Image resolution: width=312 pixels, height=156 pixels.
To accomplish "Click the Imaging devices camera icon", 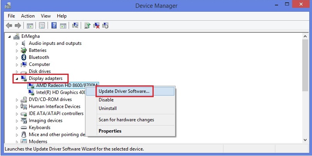I will coord(24,121).
